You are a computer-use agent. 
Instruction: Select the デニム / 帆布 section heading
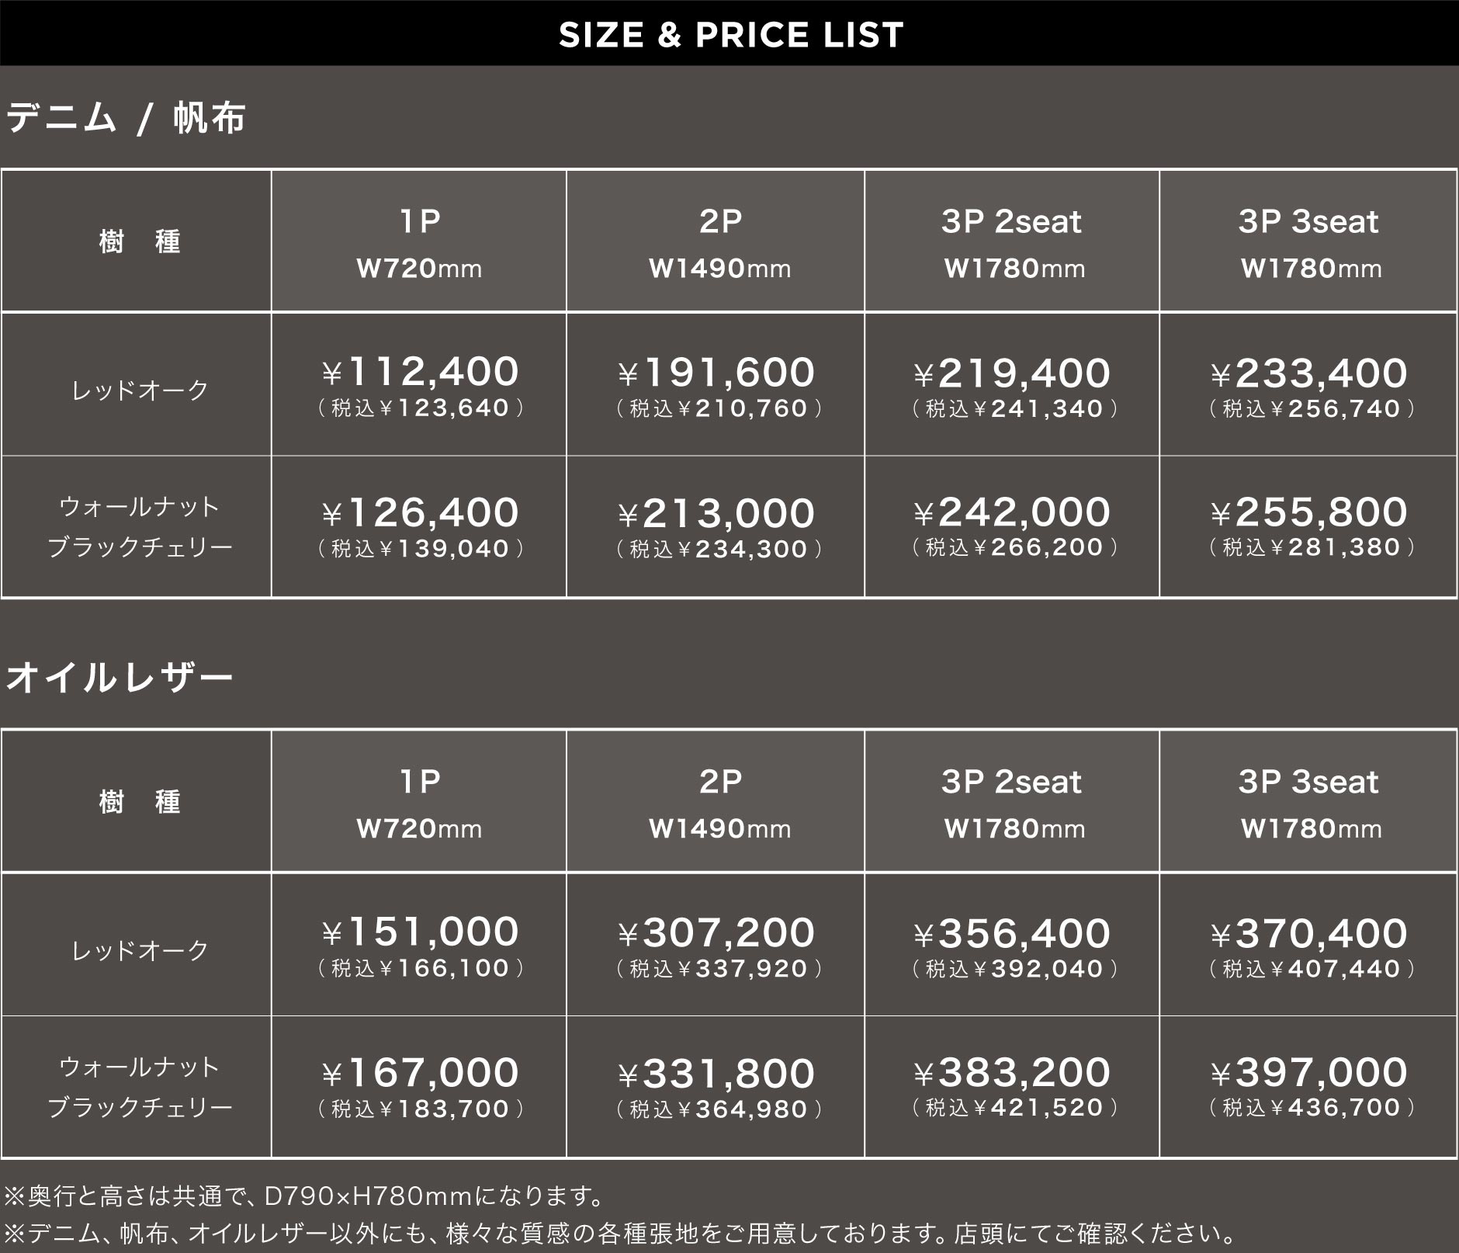(126, 119)
